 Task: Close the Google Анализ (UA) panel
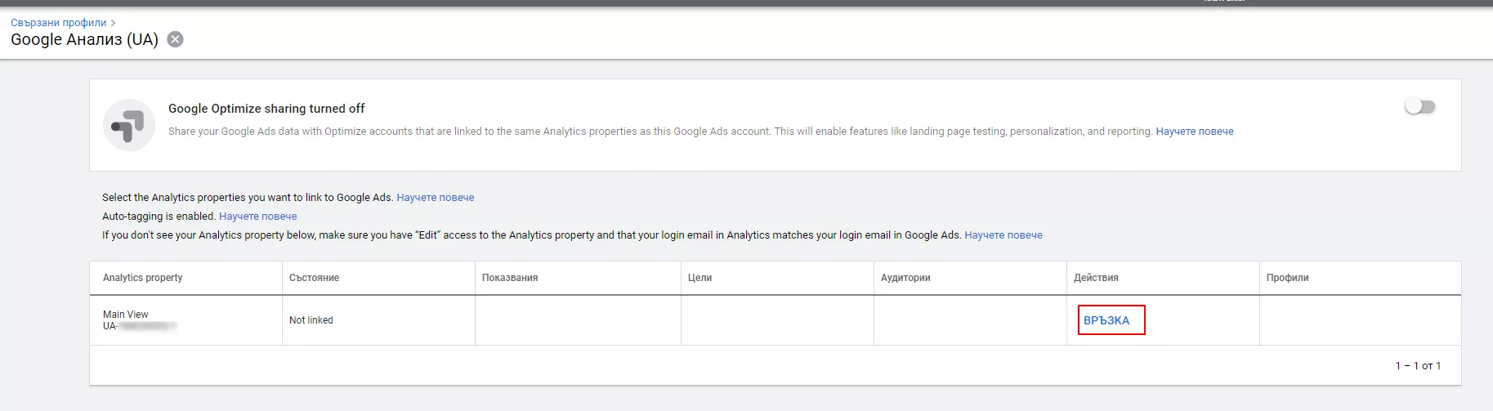click(176, 39)
